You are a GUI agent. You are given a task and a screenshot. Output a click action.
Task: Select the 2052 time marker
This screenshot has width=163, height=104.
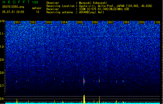click(x=33, y=22)
